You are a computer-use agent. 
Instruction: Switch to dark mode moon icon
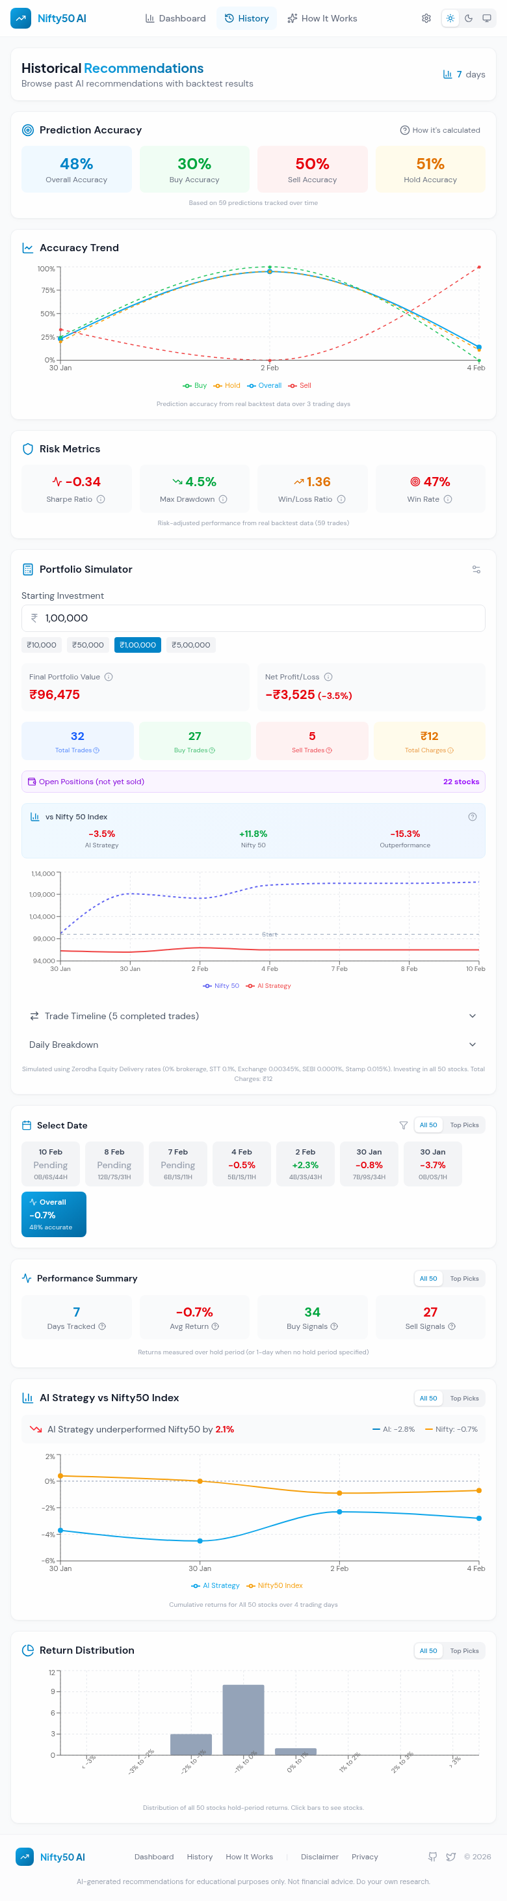468,18
